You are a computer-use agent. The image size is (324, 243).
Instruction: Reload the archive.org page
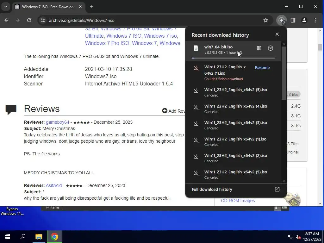[29, 20]
